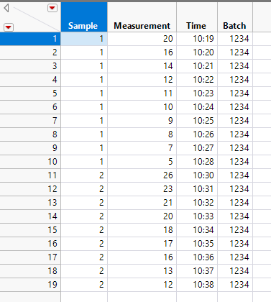
Task: Select row number 3
Action: [x=30, y=66]
